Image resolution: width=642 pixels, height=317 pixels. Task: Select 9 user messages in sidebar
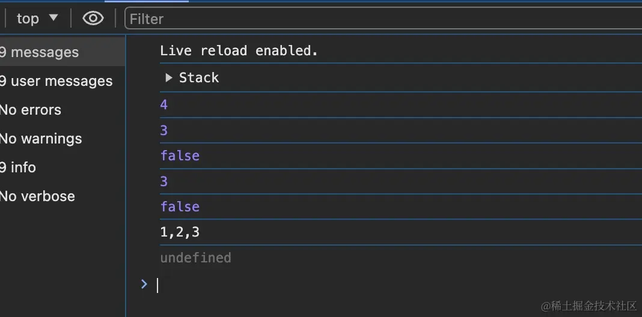[x=57, y=81]
